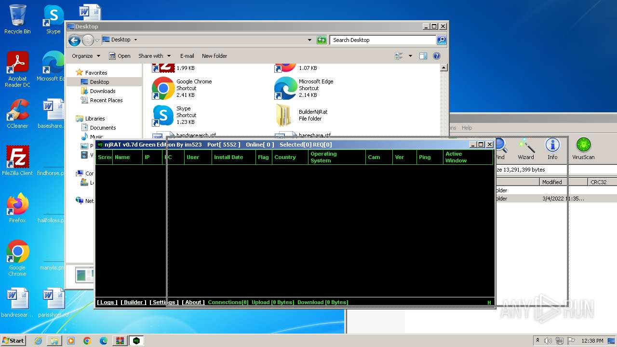The height and width of the screenshot is (347, 617).
Task: Click the Cam column header
Action: [x=378, y=157]
